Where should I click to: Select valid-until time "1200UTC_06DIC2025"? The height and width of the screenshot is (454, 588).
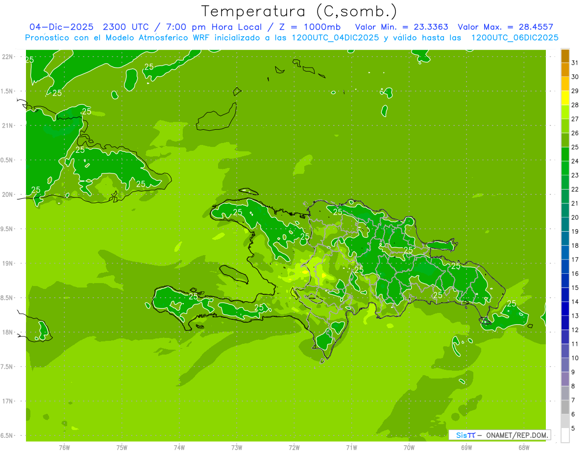tap(514, 38)
